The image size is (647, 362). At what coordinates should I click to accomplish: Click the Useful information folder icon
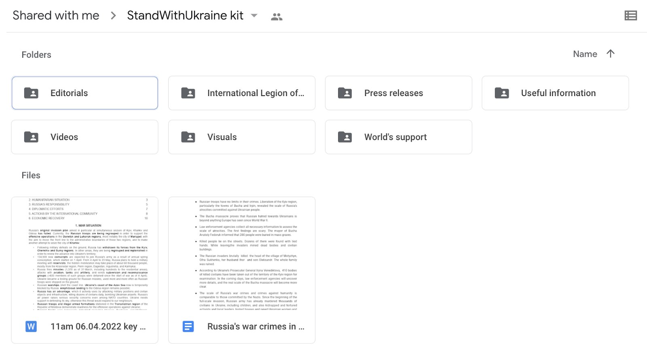coord(502,93)
